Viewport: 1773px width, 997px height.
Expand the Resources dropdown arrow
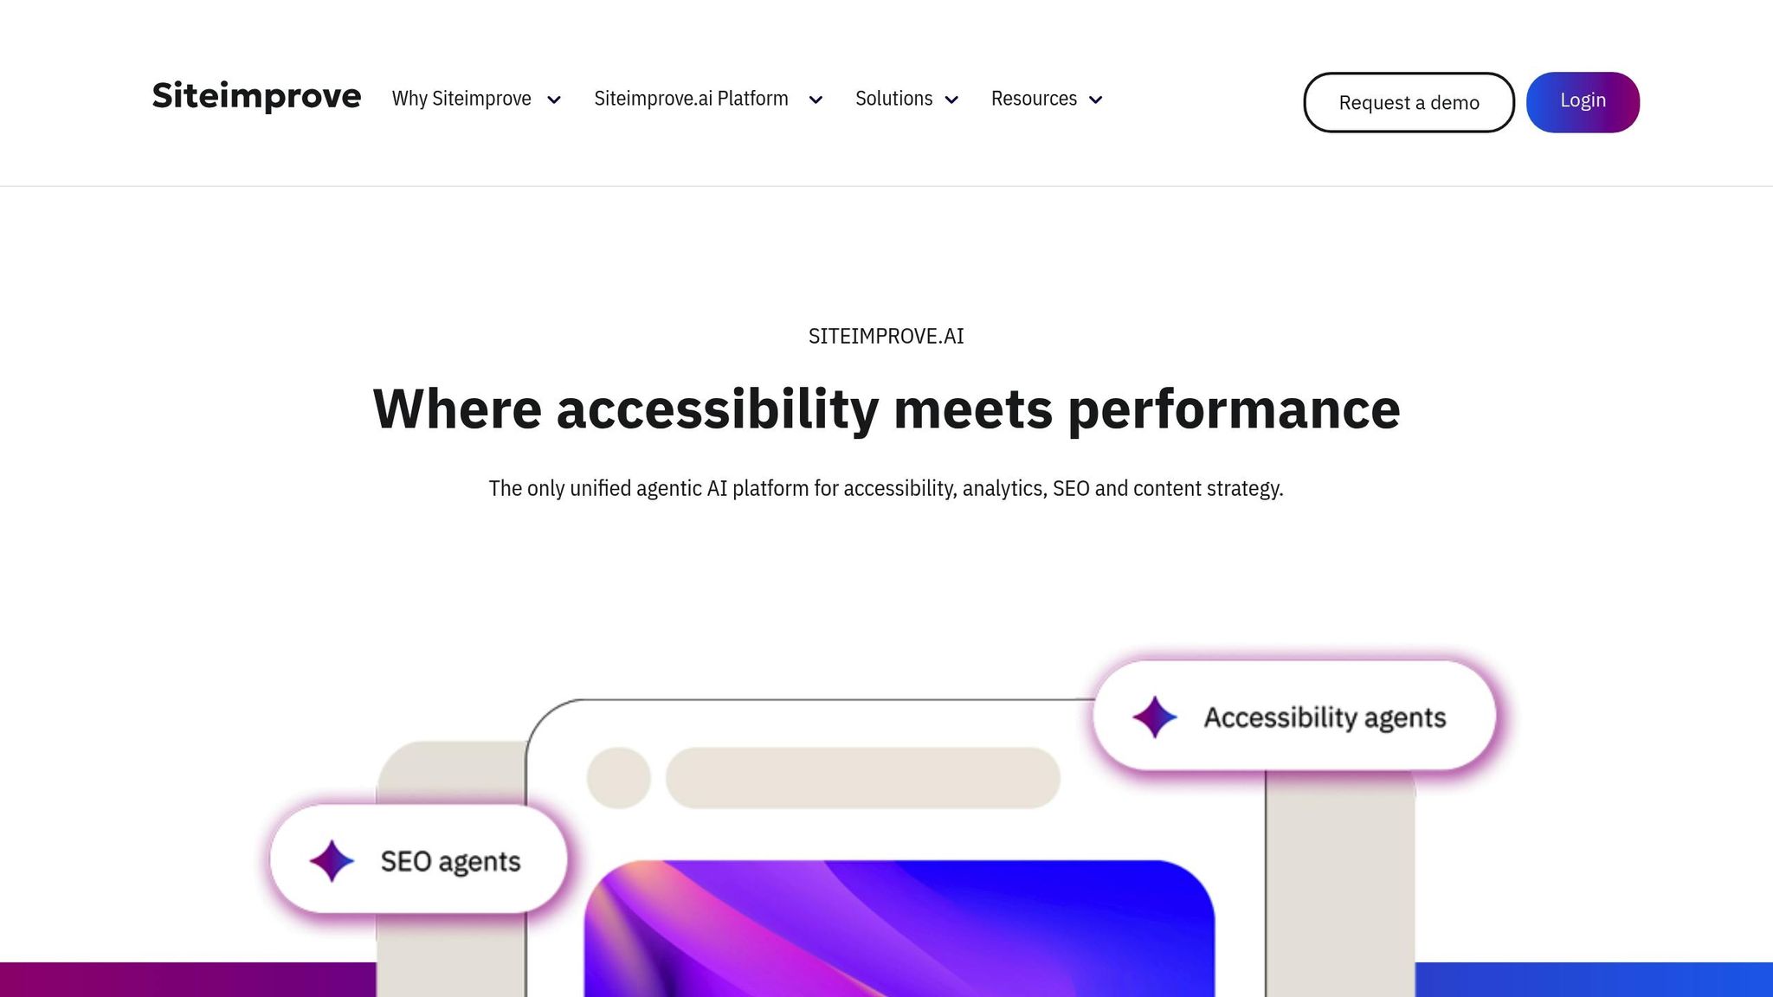pos(1096,100)
